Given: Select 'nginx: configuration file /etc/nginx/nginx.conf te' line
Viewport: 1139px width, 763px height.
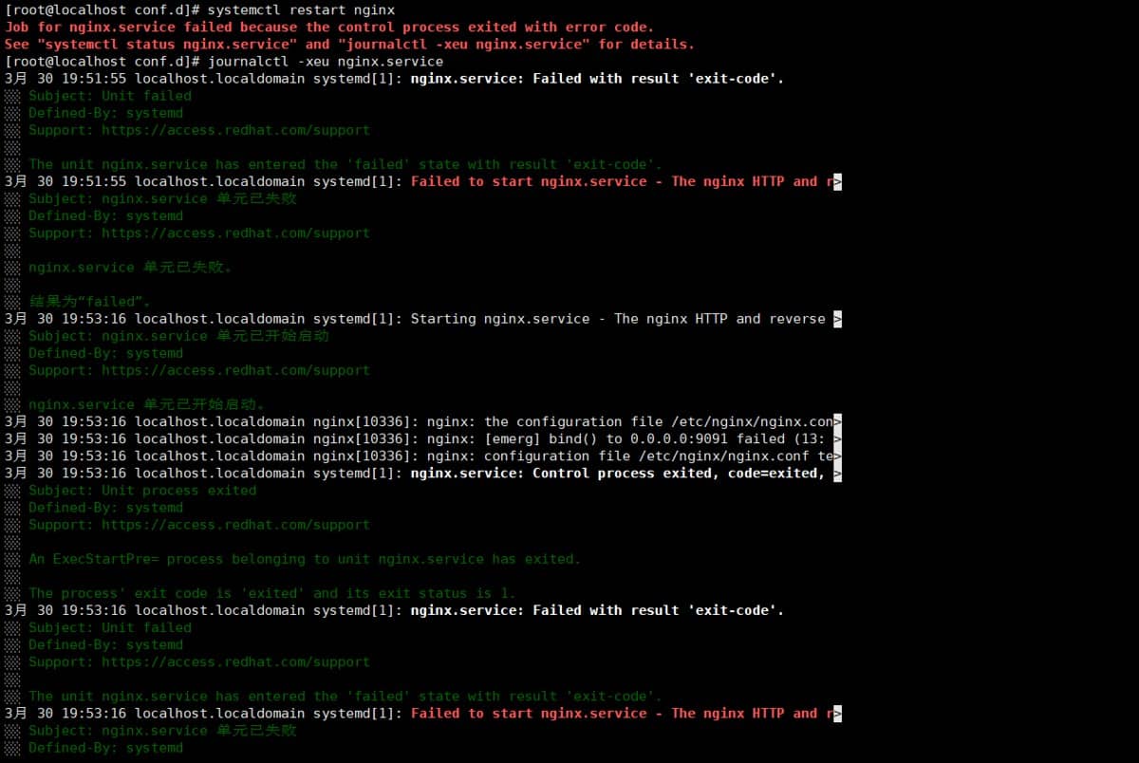Looking at the screenshot, I should pyautogui.click(x=423, y=456).
